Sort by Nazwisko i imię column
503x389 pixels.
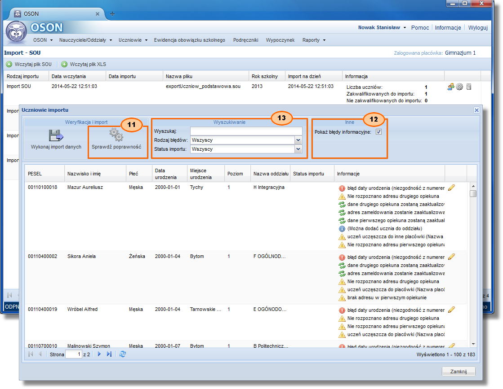coord(95,174)
